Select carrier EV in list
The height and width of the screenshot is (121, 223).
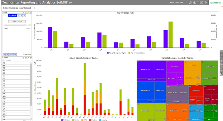[16, 83]
